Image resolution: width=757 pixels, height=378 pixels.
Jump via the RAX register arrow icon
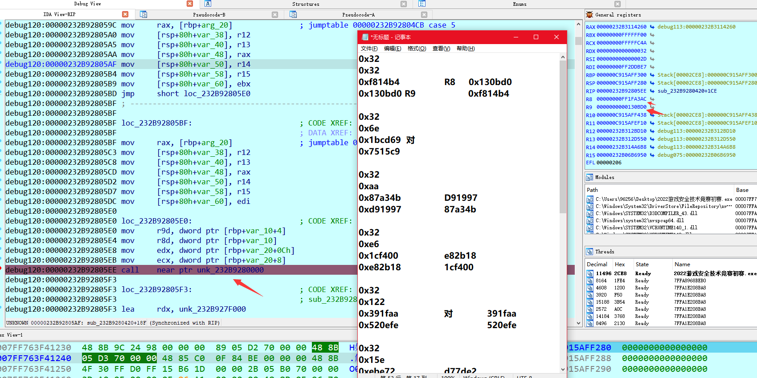pyautogui.click(x=652, y=27)
